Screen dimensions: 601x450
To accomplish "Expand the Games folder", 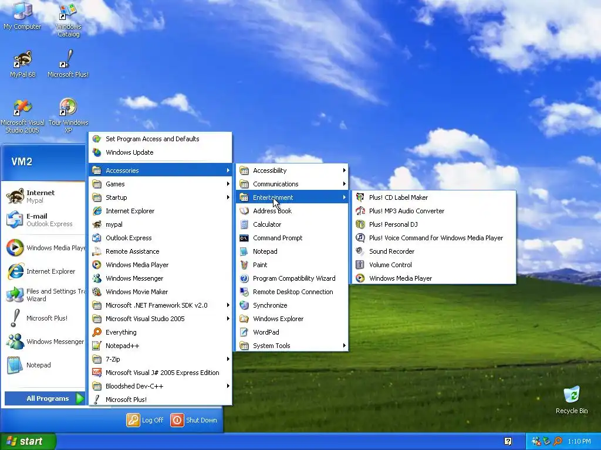I will 160,183.
